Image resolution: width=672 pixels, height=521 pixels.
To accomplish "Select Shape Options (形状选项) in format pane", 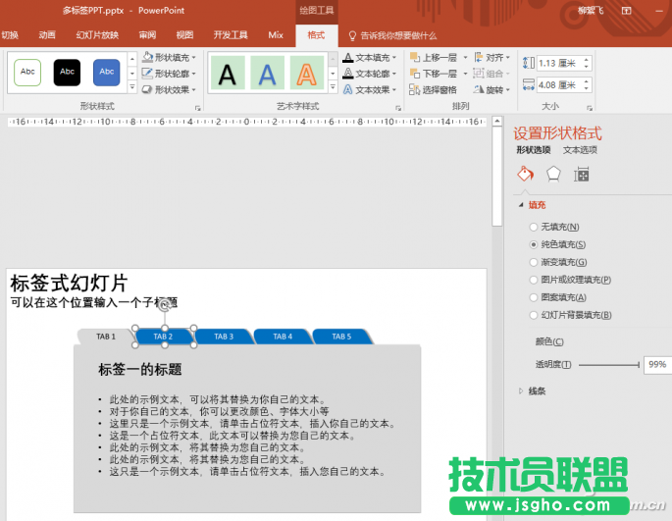I will (533, 150).
